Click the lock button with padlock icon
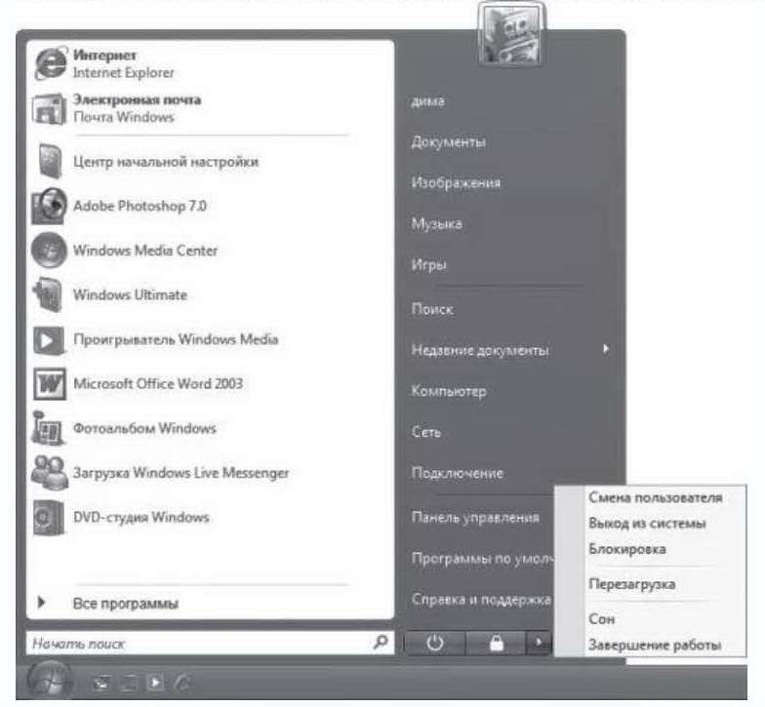This screenshot has width=765, height=707. (x=496, y=644)
